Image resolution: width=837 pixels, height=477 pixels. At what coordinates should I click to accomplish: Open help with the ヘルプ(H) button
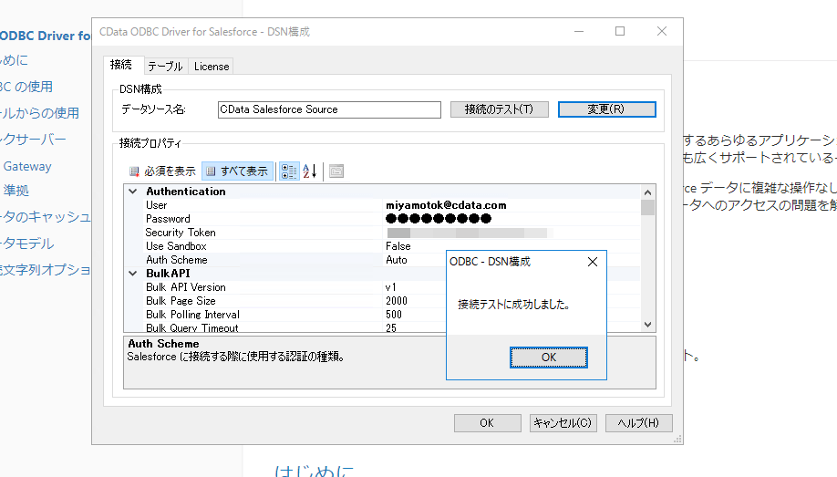638,423
